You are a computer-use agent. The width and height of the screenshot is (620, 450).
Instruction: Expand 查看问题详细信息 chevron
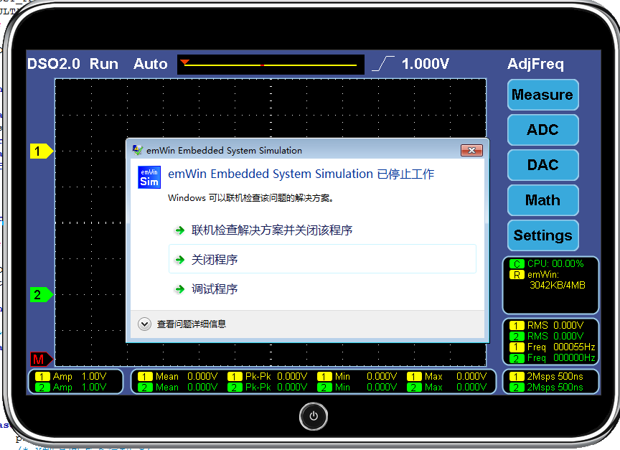coord(144,324)
